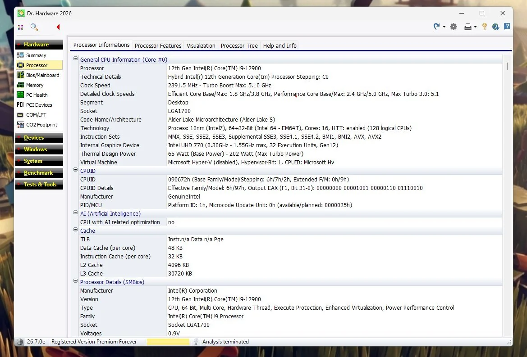
Task: Click the 'L3 Cache' row label
Action: click(92, 273)
